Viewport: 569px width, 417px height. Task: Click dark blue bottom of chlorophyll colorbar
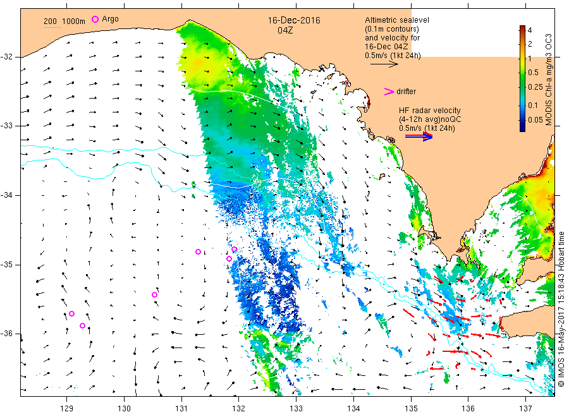pos(522,128)
